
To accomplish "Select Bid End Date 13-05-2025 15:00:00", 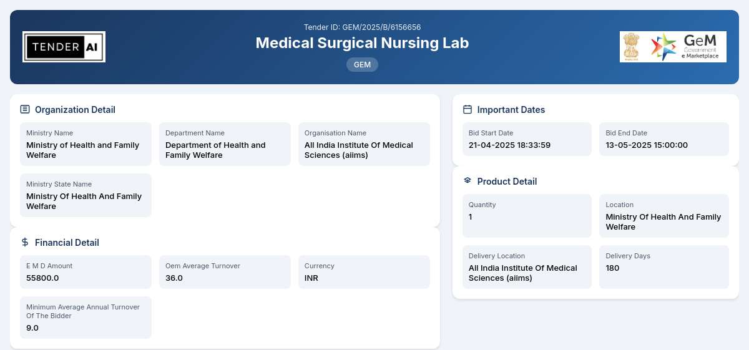I will click(647, 145).
